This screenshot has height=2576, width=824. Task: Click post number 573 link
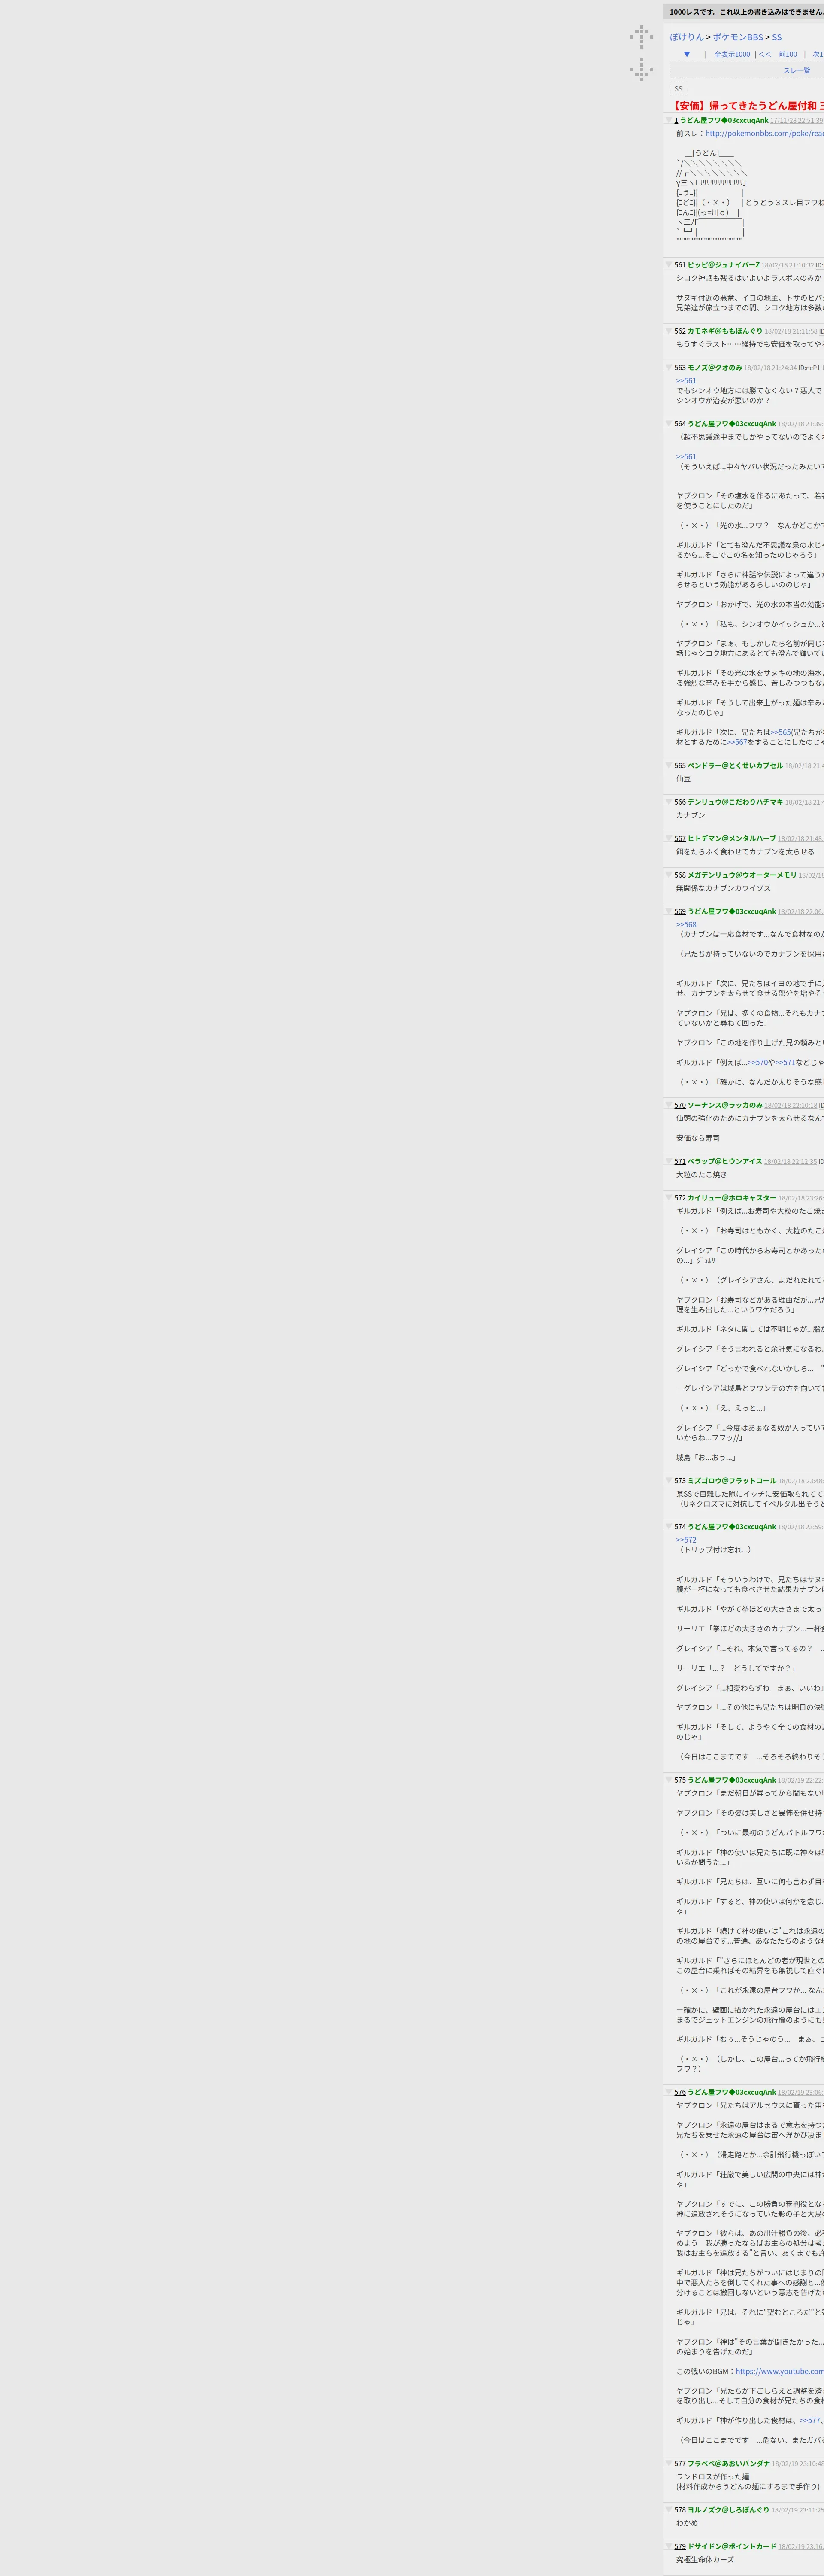(680, 1481)
